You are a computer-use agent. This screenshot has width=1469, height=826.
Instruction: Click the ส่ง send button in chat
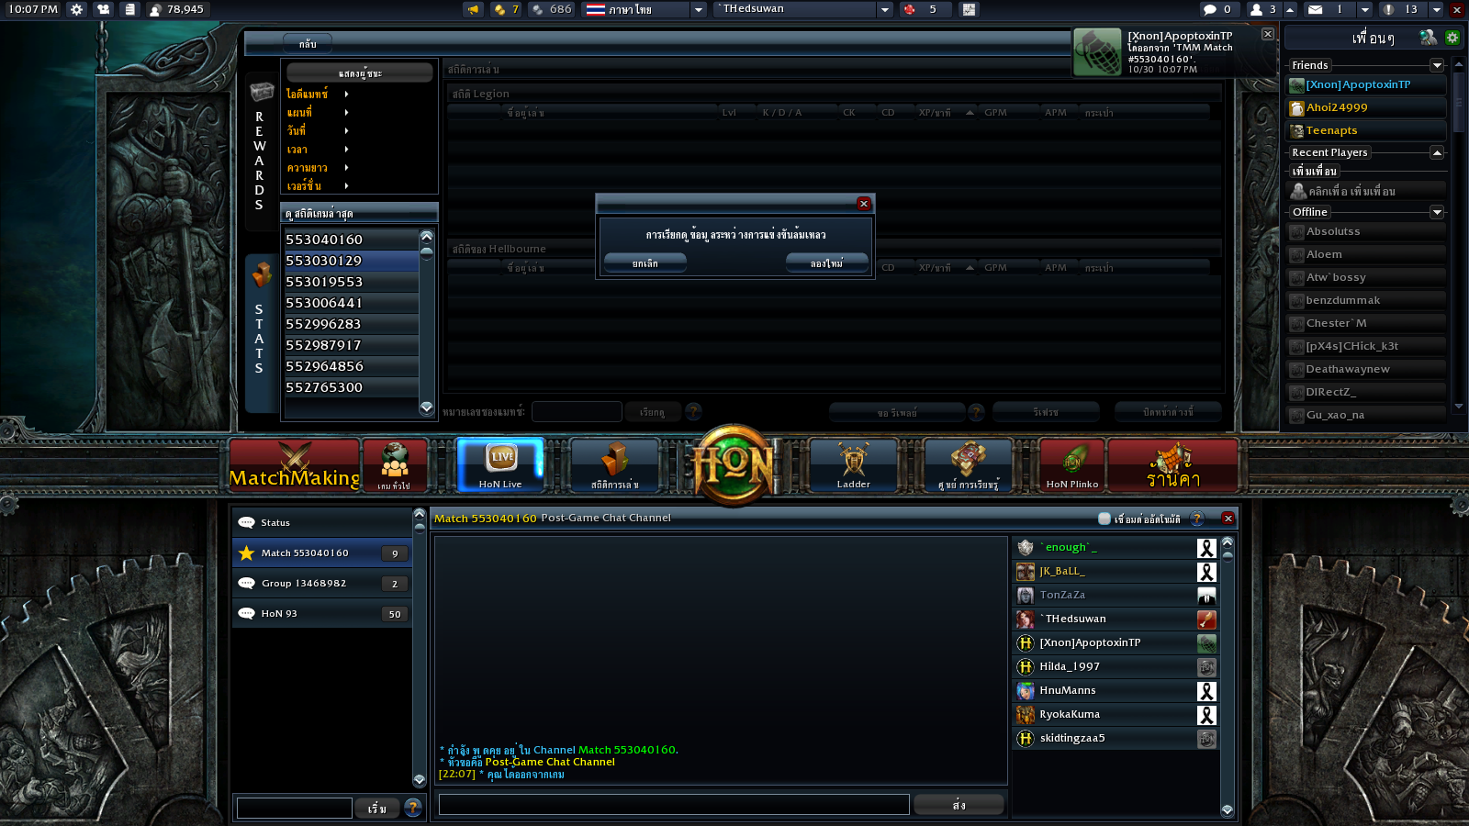pyautogui.click(x=959, y=805)
